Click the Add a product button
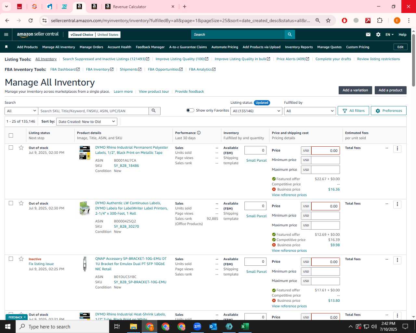Screen dimensions: 416x333 [x=390, y=90]
